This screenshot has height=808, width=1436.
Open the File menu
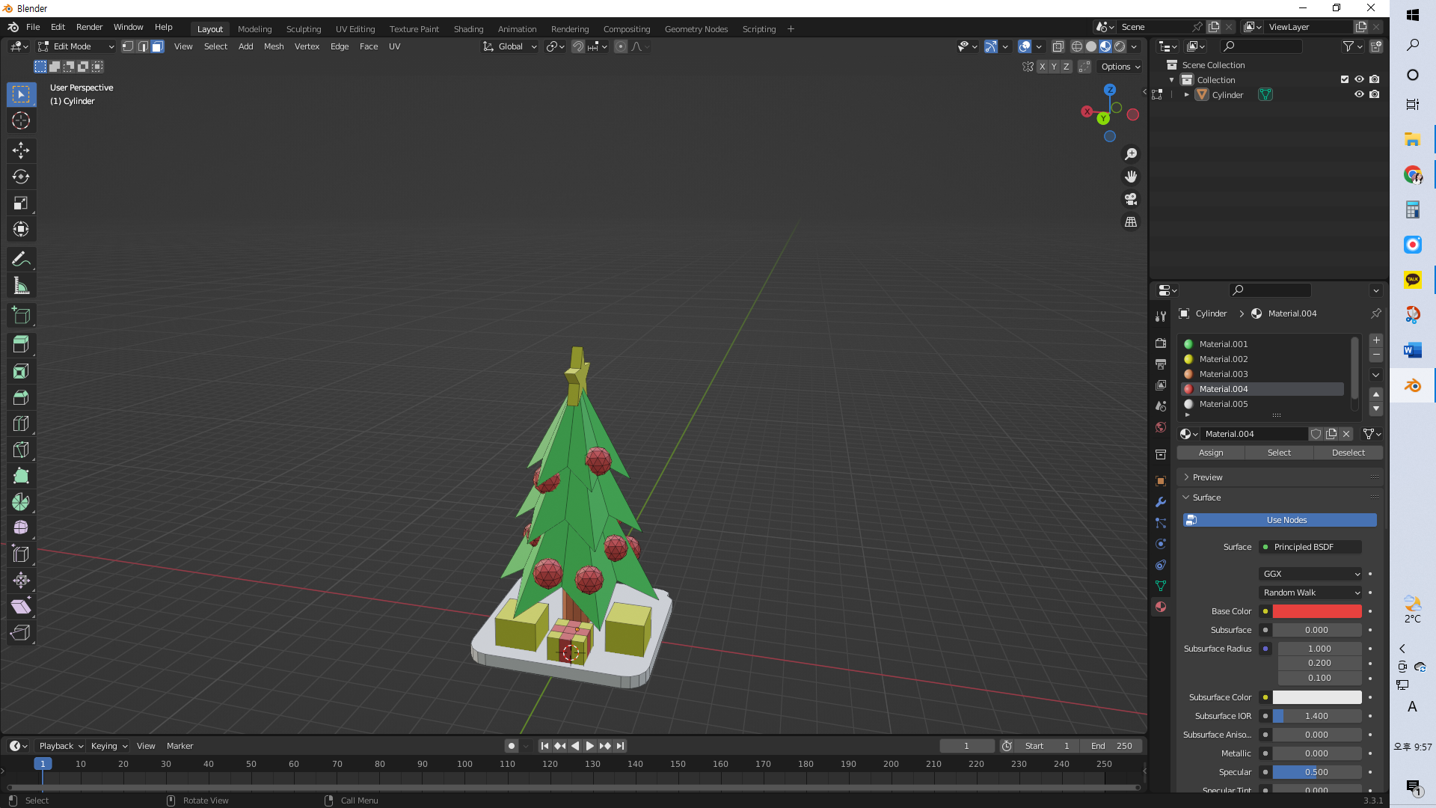(x=33, y=27)
